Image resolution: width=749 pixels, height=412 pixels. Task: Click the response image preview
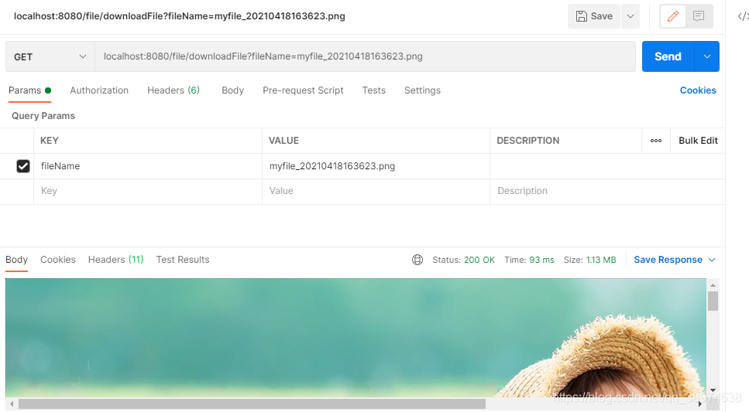click(x=356, y=338)
